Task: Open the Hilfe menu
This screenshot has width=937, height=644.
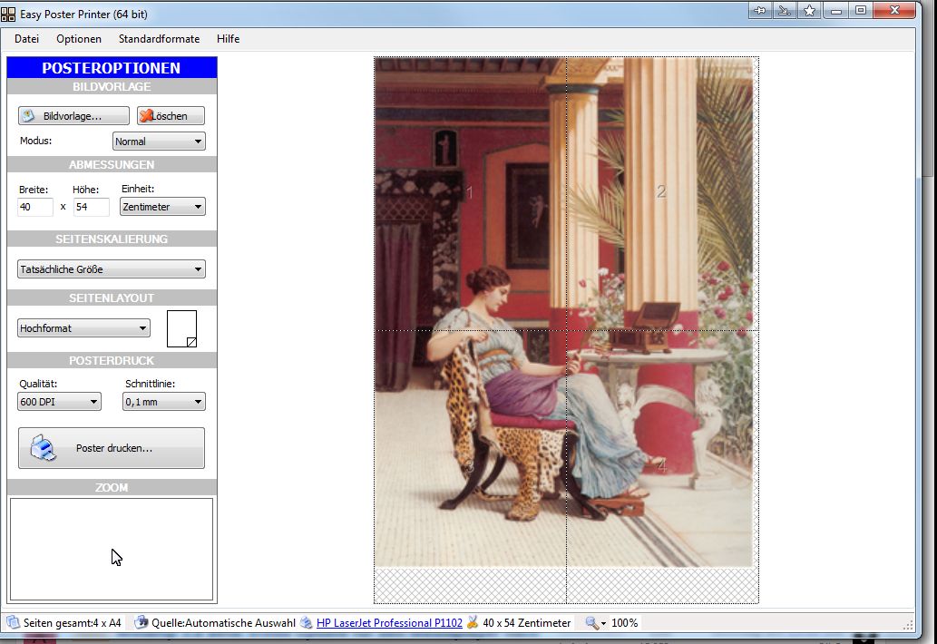Action: (229, 39)
